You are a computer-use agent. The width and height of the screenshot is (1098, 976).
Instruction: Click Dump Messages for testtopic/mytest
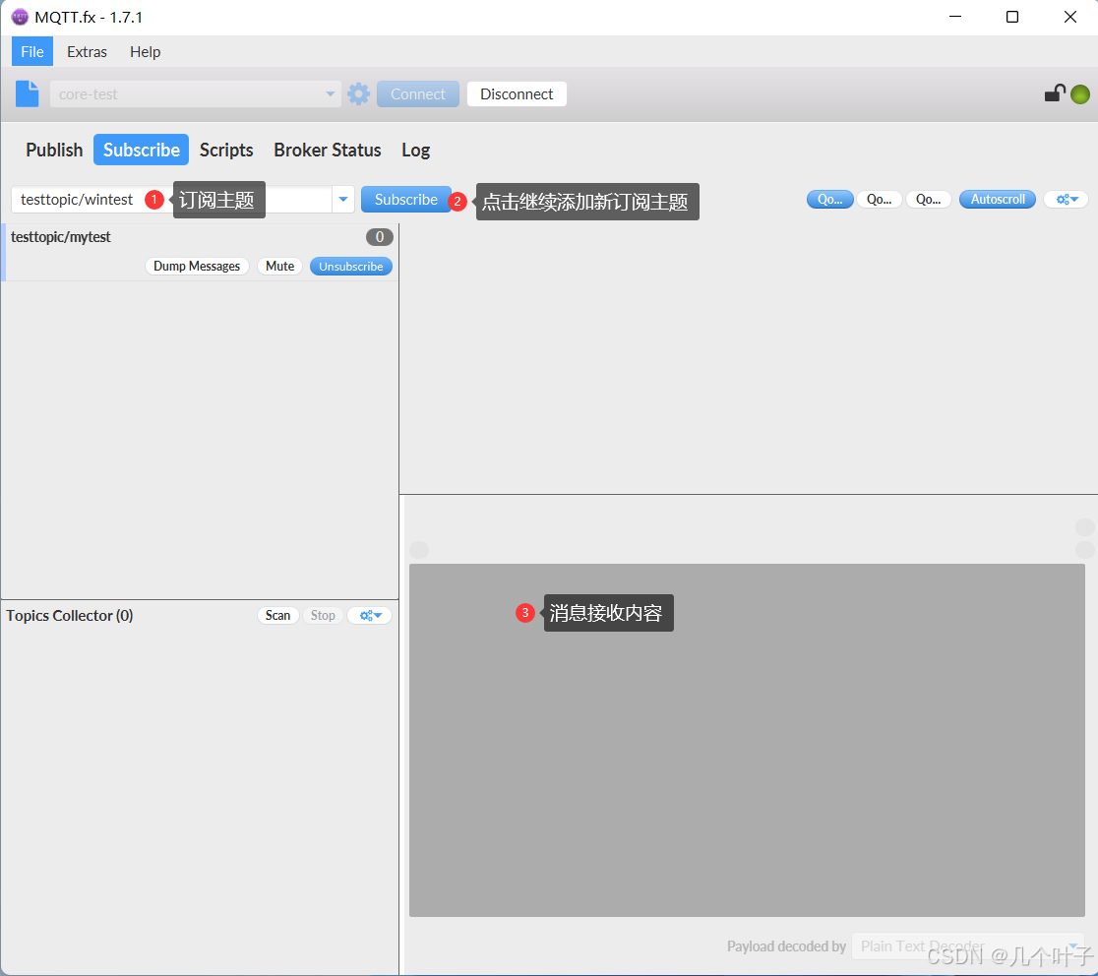pos(197,266)
